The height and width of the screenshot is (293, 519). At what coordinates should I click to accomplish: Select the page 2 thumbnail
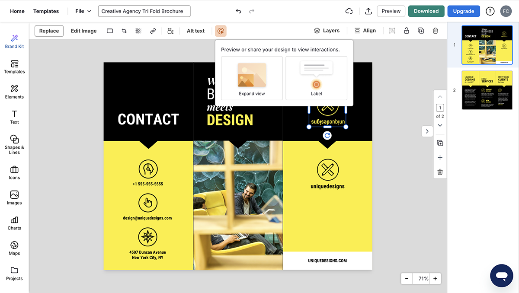pos(487,90)
